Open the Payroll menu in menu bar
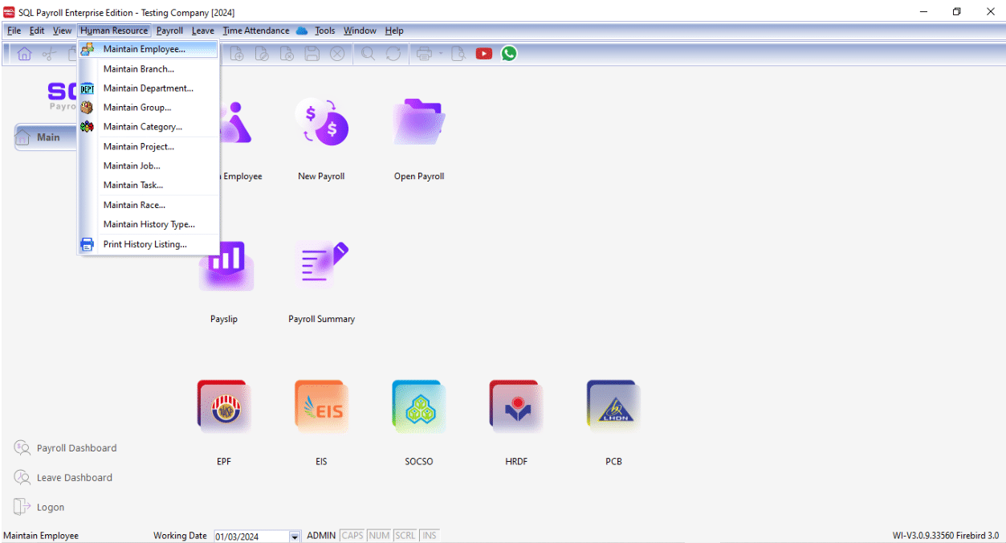Screen dimensions: 1006x543 tap(169, 31)
